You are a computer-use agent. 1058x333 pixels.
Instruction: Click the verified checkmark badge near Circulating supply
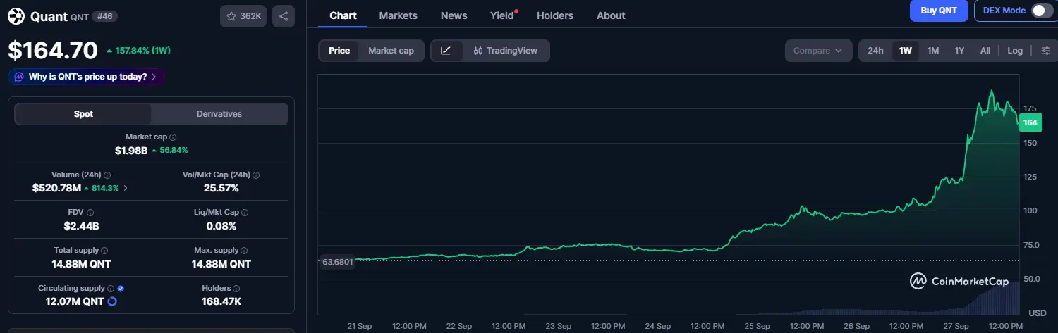click(121, 288)
